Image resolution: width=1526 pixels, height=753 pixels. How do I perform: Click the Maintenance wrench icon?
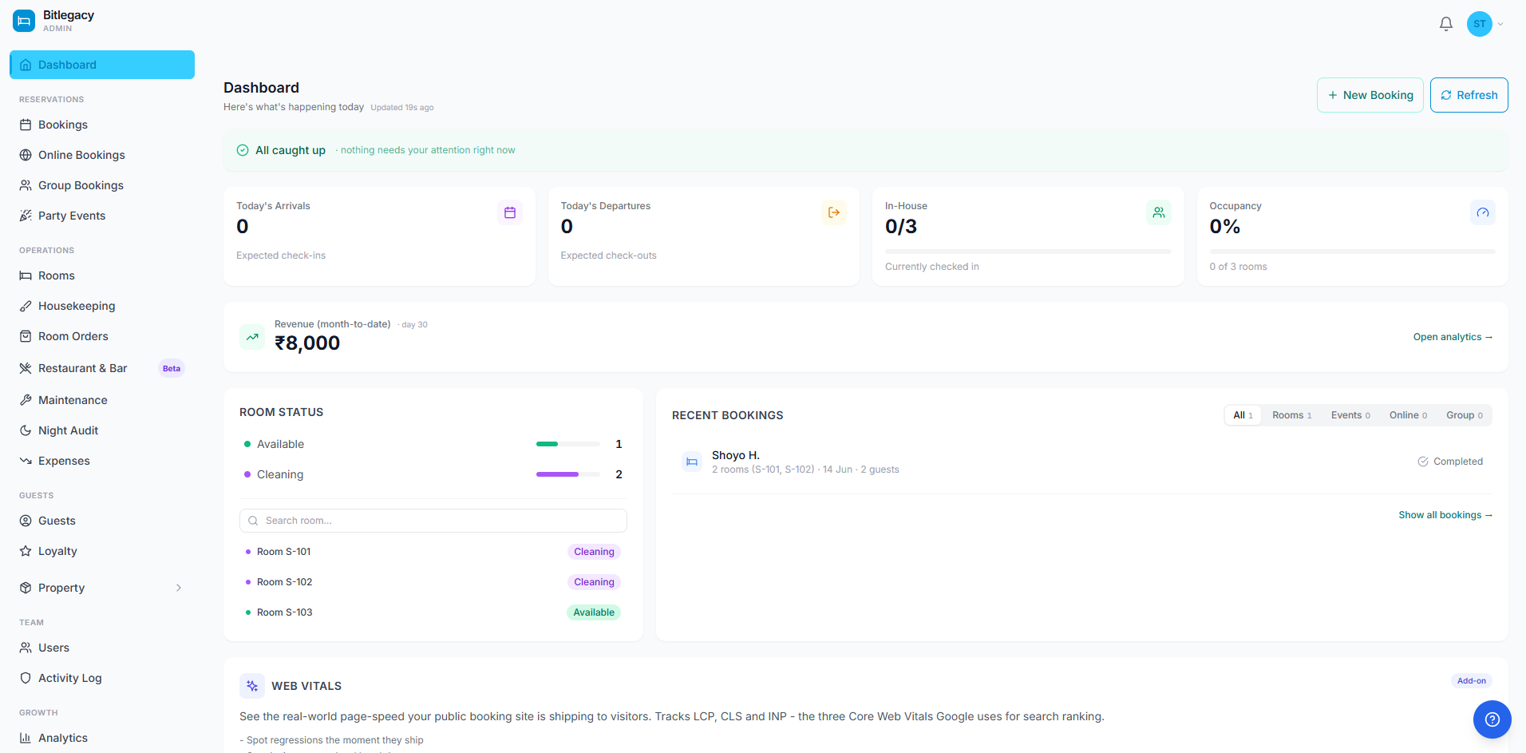pyautogui.click(x=26, y=400)
